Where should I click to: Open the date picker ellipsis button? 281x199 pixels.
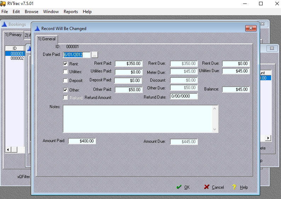[94, 55]
